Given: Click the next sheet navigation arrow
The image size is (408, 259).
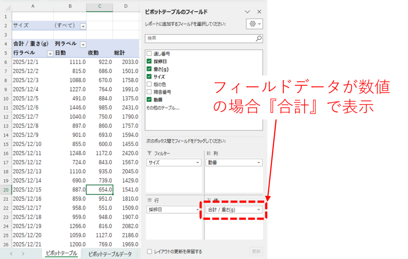Looking at the screenshot, I should pos(23,253).
